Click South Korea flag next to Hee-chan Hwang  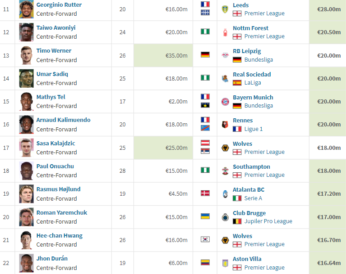pos(205,239)
